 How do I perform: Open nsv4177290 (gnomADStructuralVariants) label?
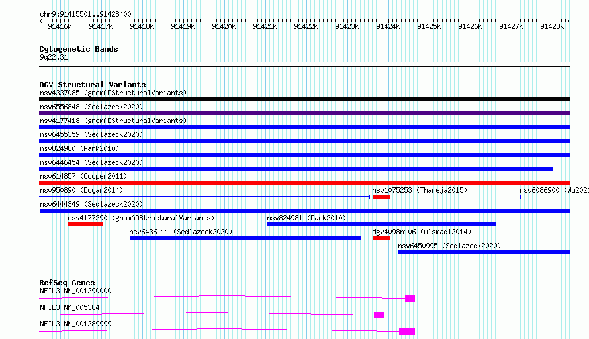point(141,218)
